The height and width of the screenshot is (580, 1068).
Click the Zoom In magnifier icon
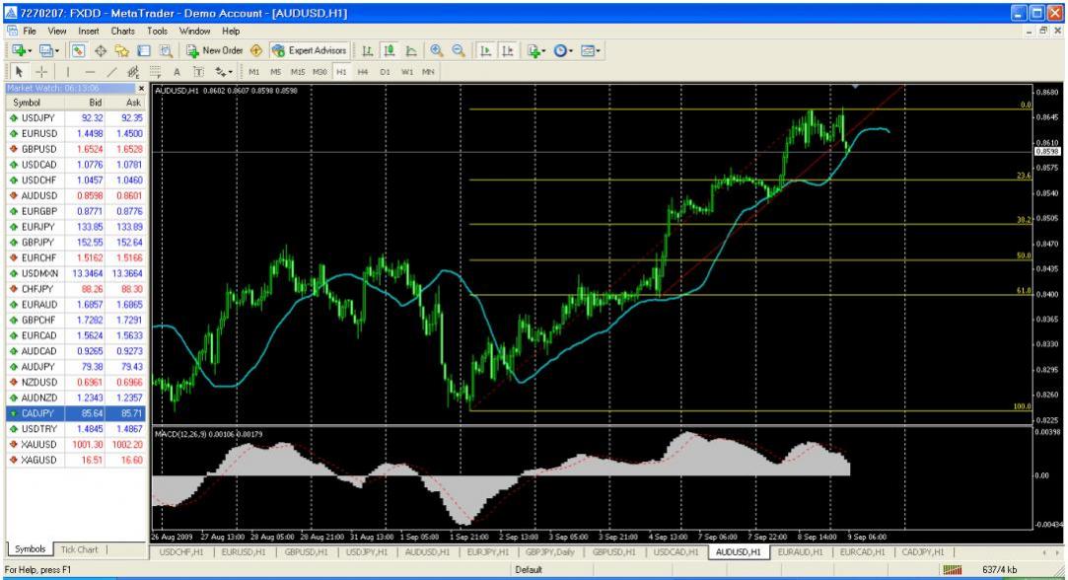point(435,49)
